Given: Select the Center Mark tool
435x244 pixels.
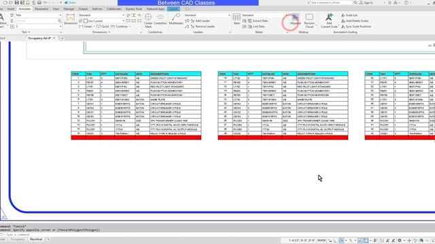Looking at the screenshot, I should pyautogui.click(x=148, y=20).
